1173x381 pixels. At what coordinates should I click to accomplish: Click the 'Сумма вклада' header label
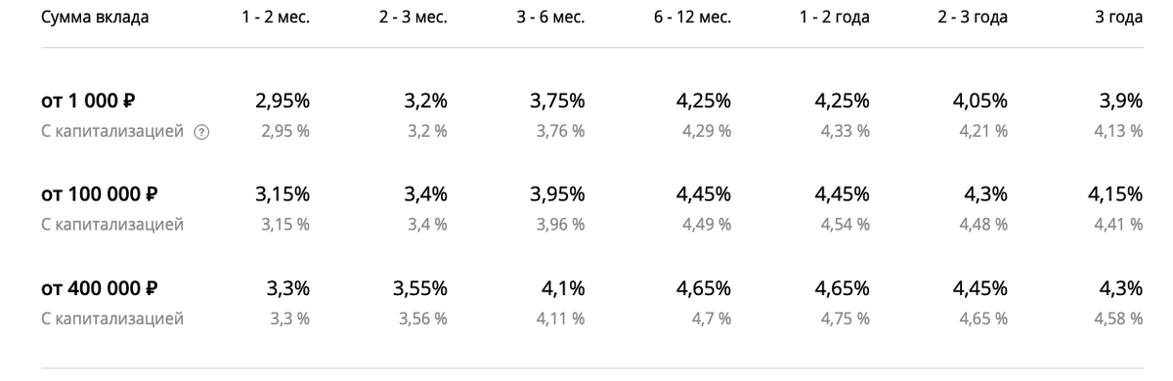pyautogui.click(x=95, y=18)
